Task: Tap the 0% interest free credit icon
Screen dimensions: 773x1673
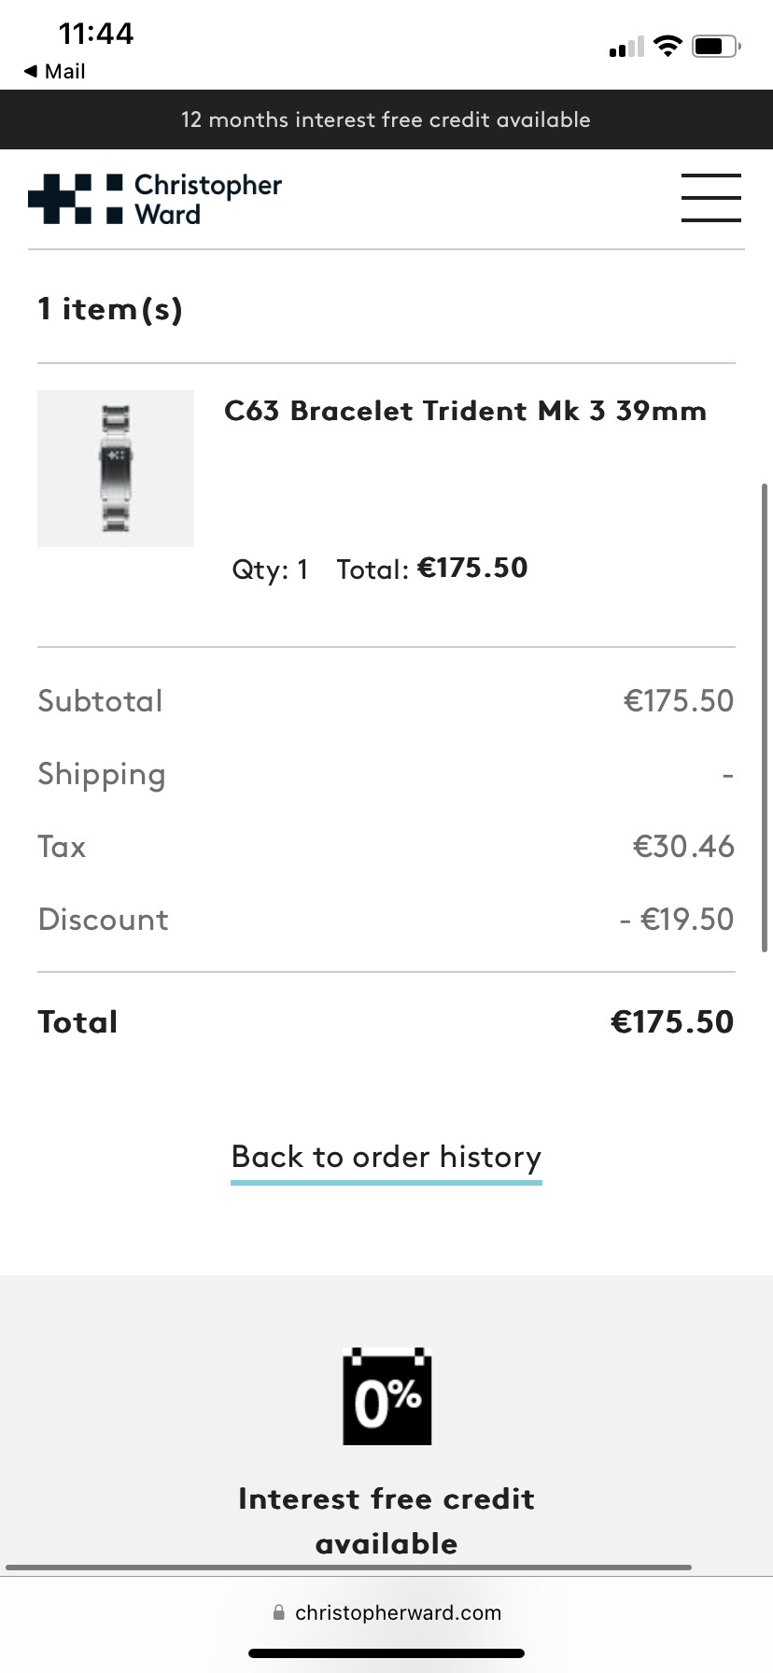Action: [386, 1397]
